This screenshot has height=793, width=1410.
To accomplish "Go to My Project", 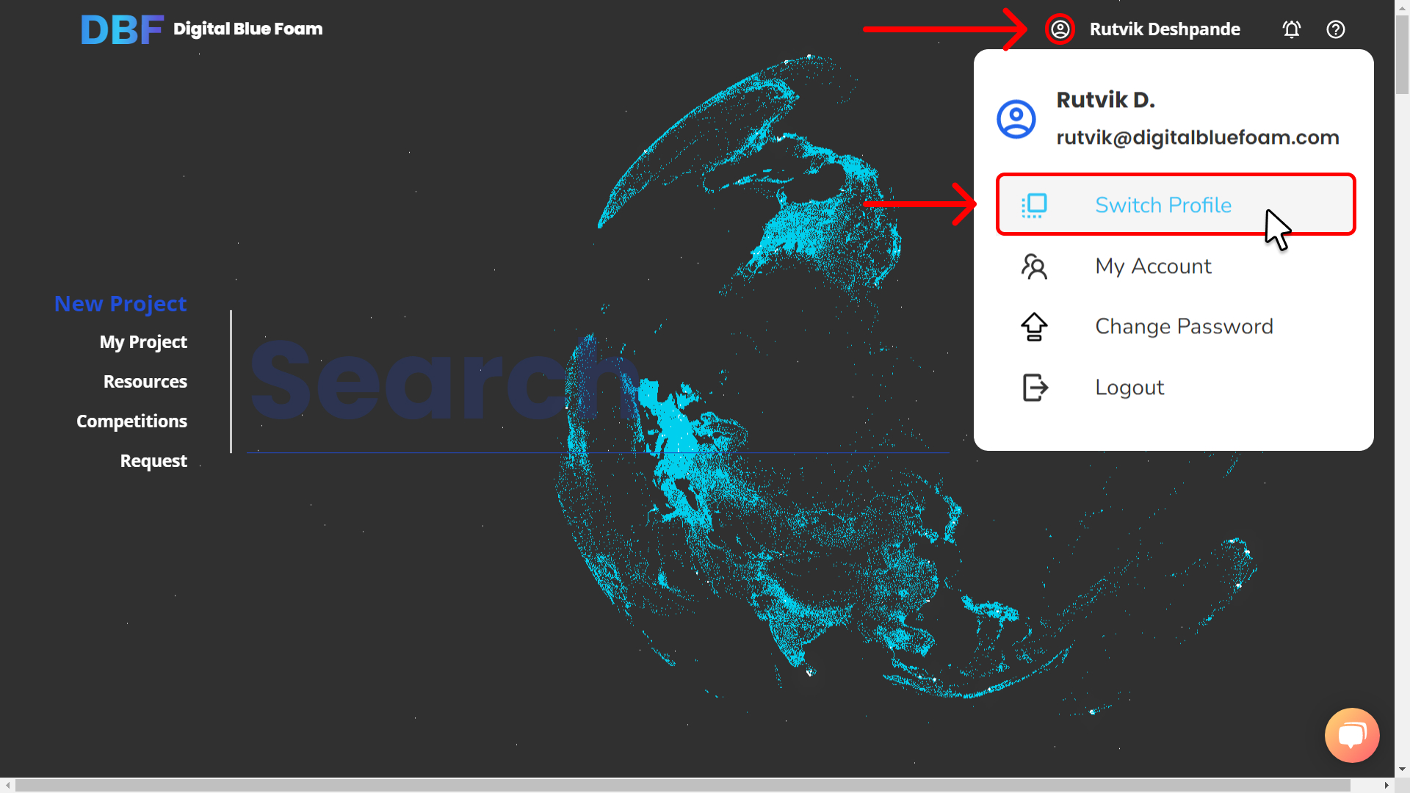I will tap(143, 342).
